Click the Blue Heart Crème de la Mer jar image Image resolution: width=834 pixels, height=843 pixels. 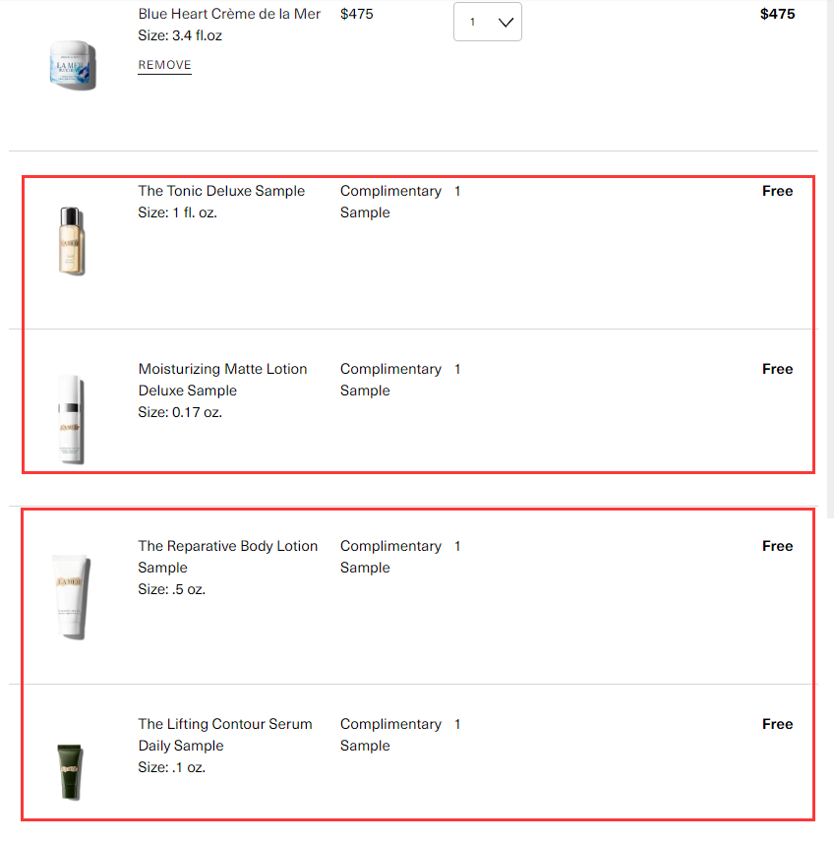click(x=73, y=65)
